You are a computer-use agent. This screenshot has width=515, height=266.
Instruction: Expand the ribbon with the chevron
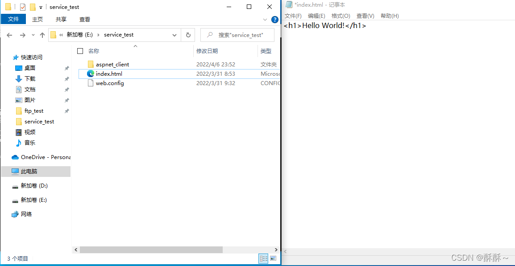(x=265, y=20)
